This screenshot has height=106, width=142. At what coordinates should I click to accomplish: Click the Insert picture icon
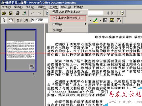pyautogui.click(x=112, y=20)
